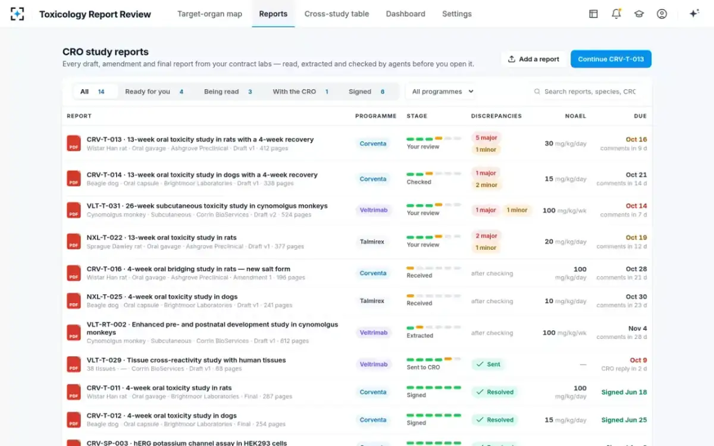
Task: Open CRV-T-014 dog toxicity study title
Action: 202,175
